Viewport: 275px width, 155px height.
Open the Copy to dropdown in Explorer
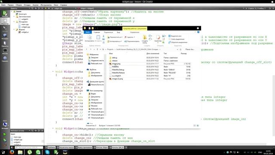(x=114, y=41)
